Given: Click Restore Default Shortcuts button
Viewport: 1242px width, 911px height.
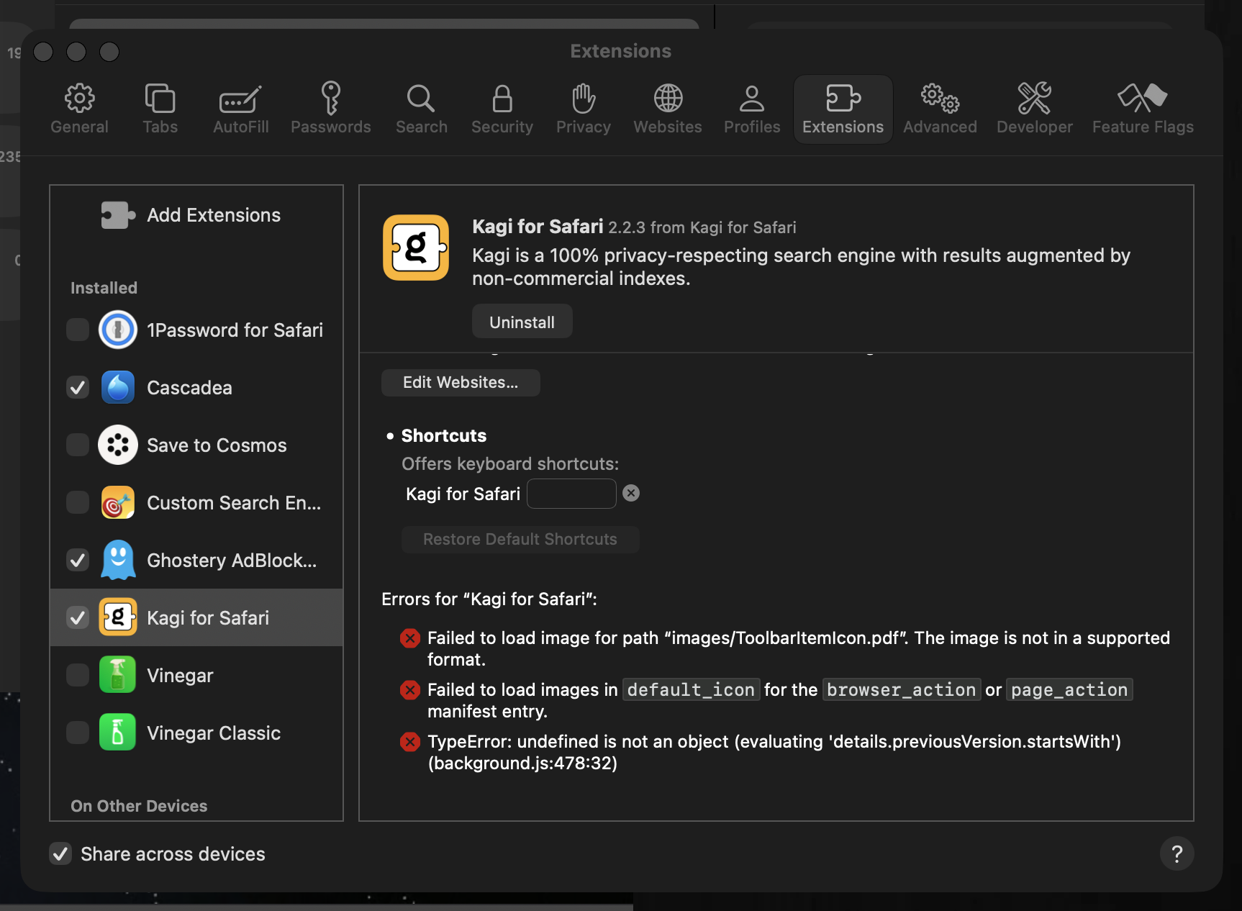Looking at the screenshot, I should pos(520,539).
